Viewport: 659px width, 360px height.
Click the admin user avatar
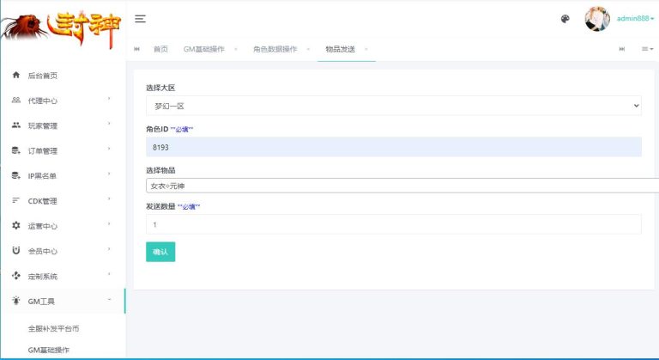point(597,19)
